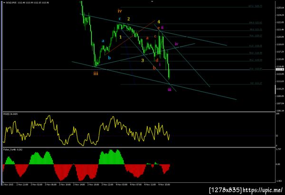Click the '3 Nov 14:00' time axis label

[79, 185]
